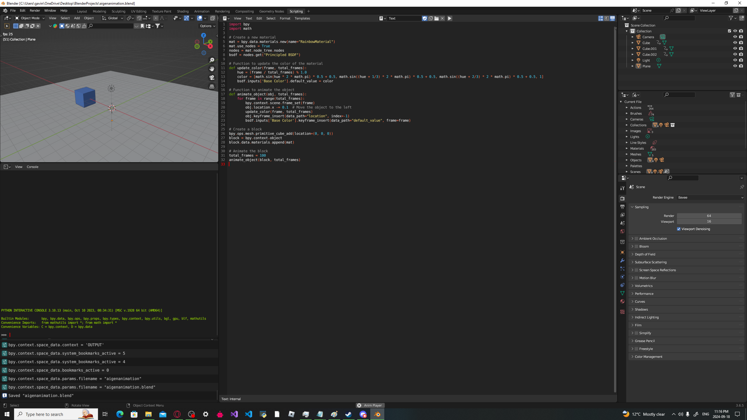747x420 pixels.
Task: Disable camera render visibility for Cube.001
Action: point(741,48)
